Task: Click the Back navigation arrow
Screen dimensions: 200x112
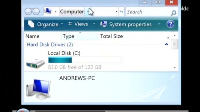Action: tap(28, 12)
